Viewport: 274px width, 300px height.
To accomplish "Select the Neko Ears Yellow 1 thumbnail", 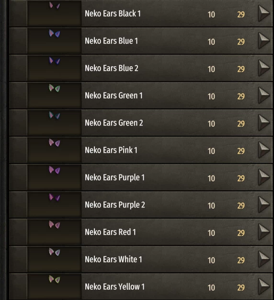I will [x=54, y=287].
